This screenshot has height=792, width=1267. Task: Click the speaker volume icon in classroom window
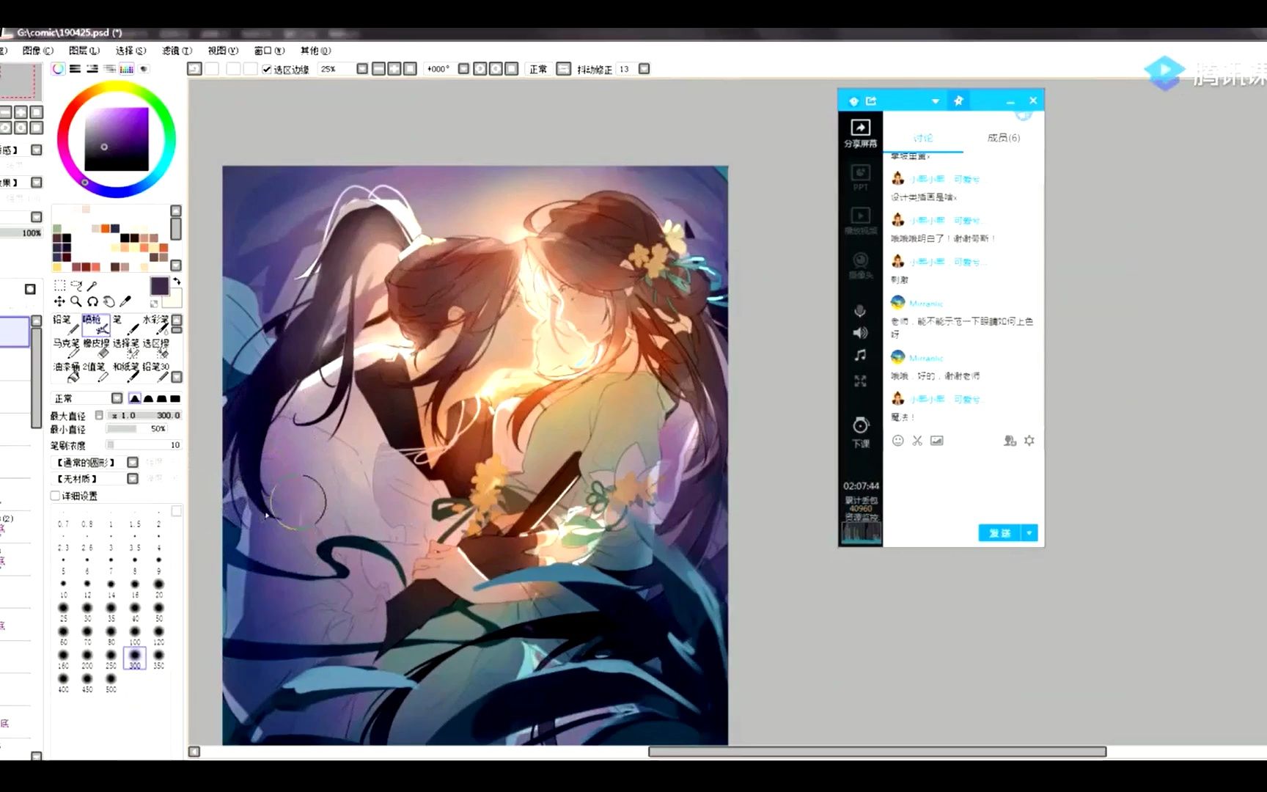[860, 333]
